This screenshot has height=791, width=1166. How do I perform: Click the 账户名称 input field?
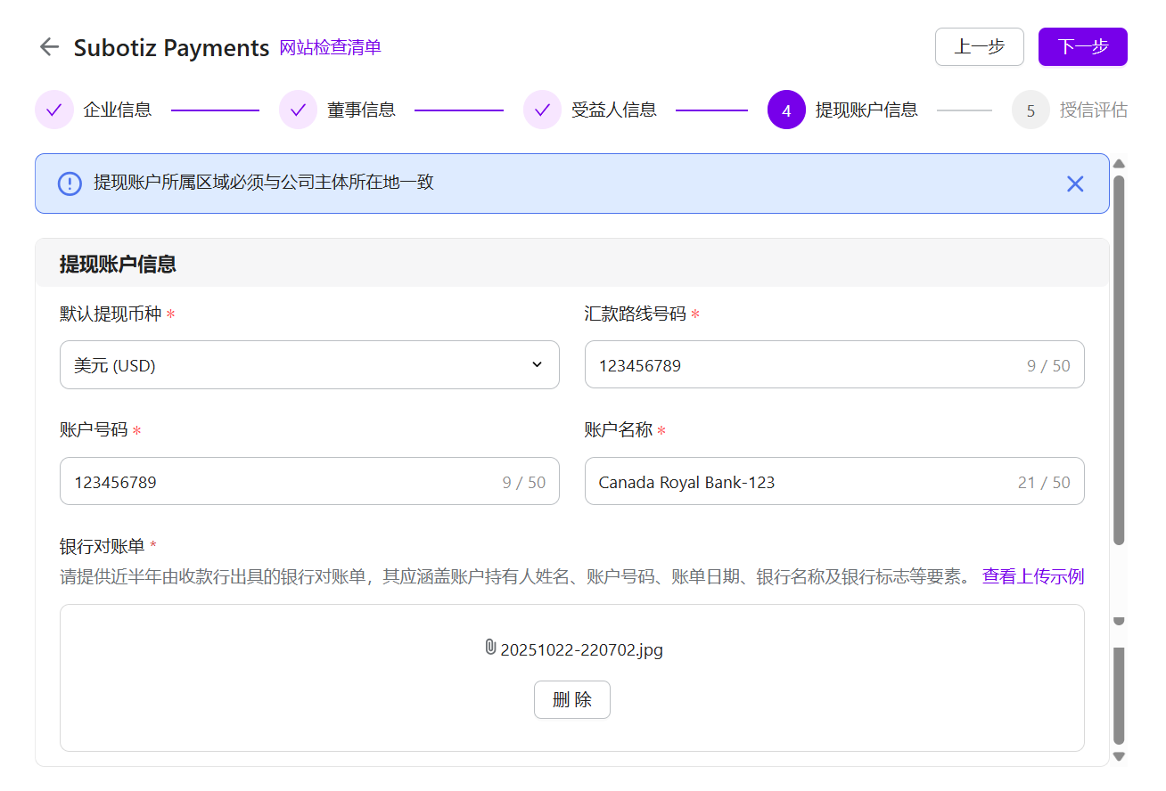(802, 482)
